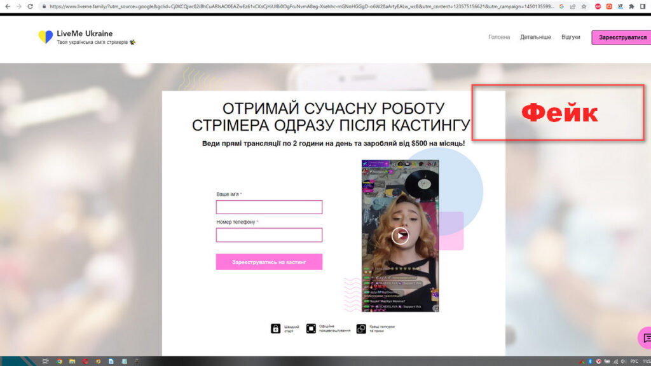This screenshot has height=366, width=651.
Task: Click the Google translate icon in address bar
Action: [x=561, y=6]
